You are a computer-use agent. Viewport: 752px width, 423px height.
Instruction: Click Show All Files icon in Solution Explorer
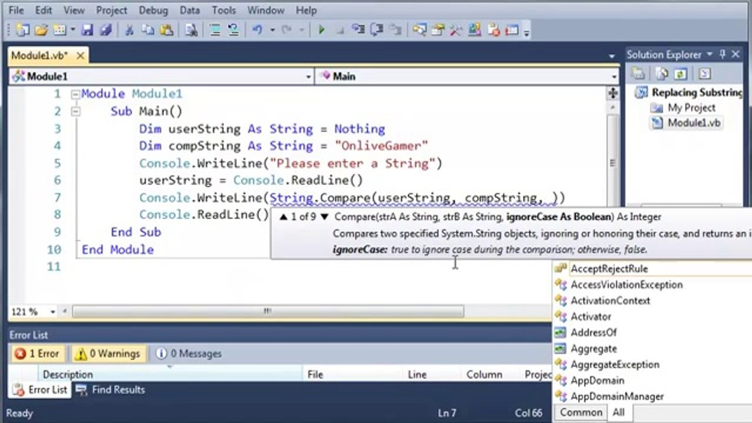tap(662, 74)
